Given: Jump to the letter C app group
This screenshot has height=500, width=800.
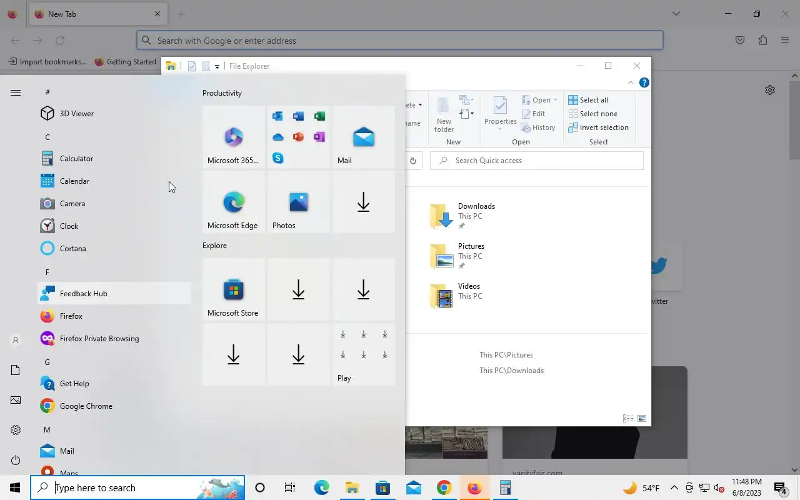Looking at the screenshot, I should (x=47, y=137).
